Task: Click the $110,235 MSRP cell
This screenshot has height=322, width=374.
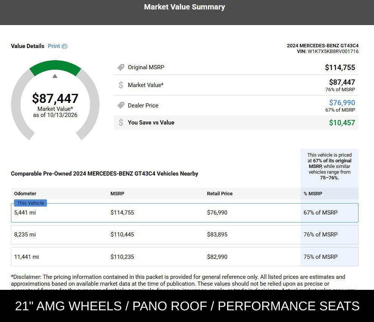Action: pyautogui.click(x=122, y=257)
